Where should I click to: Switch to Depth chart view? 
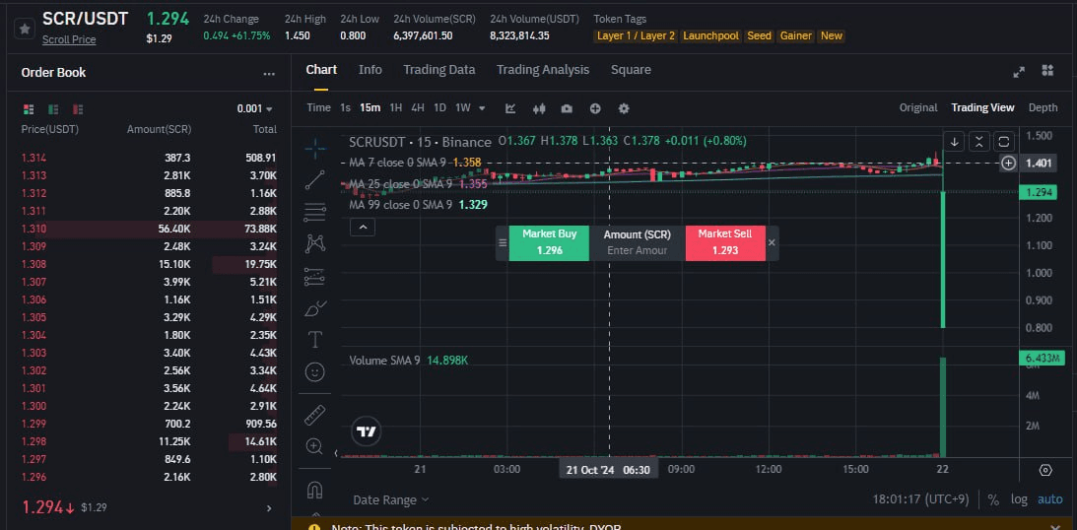click(1043, 107)
